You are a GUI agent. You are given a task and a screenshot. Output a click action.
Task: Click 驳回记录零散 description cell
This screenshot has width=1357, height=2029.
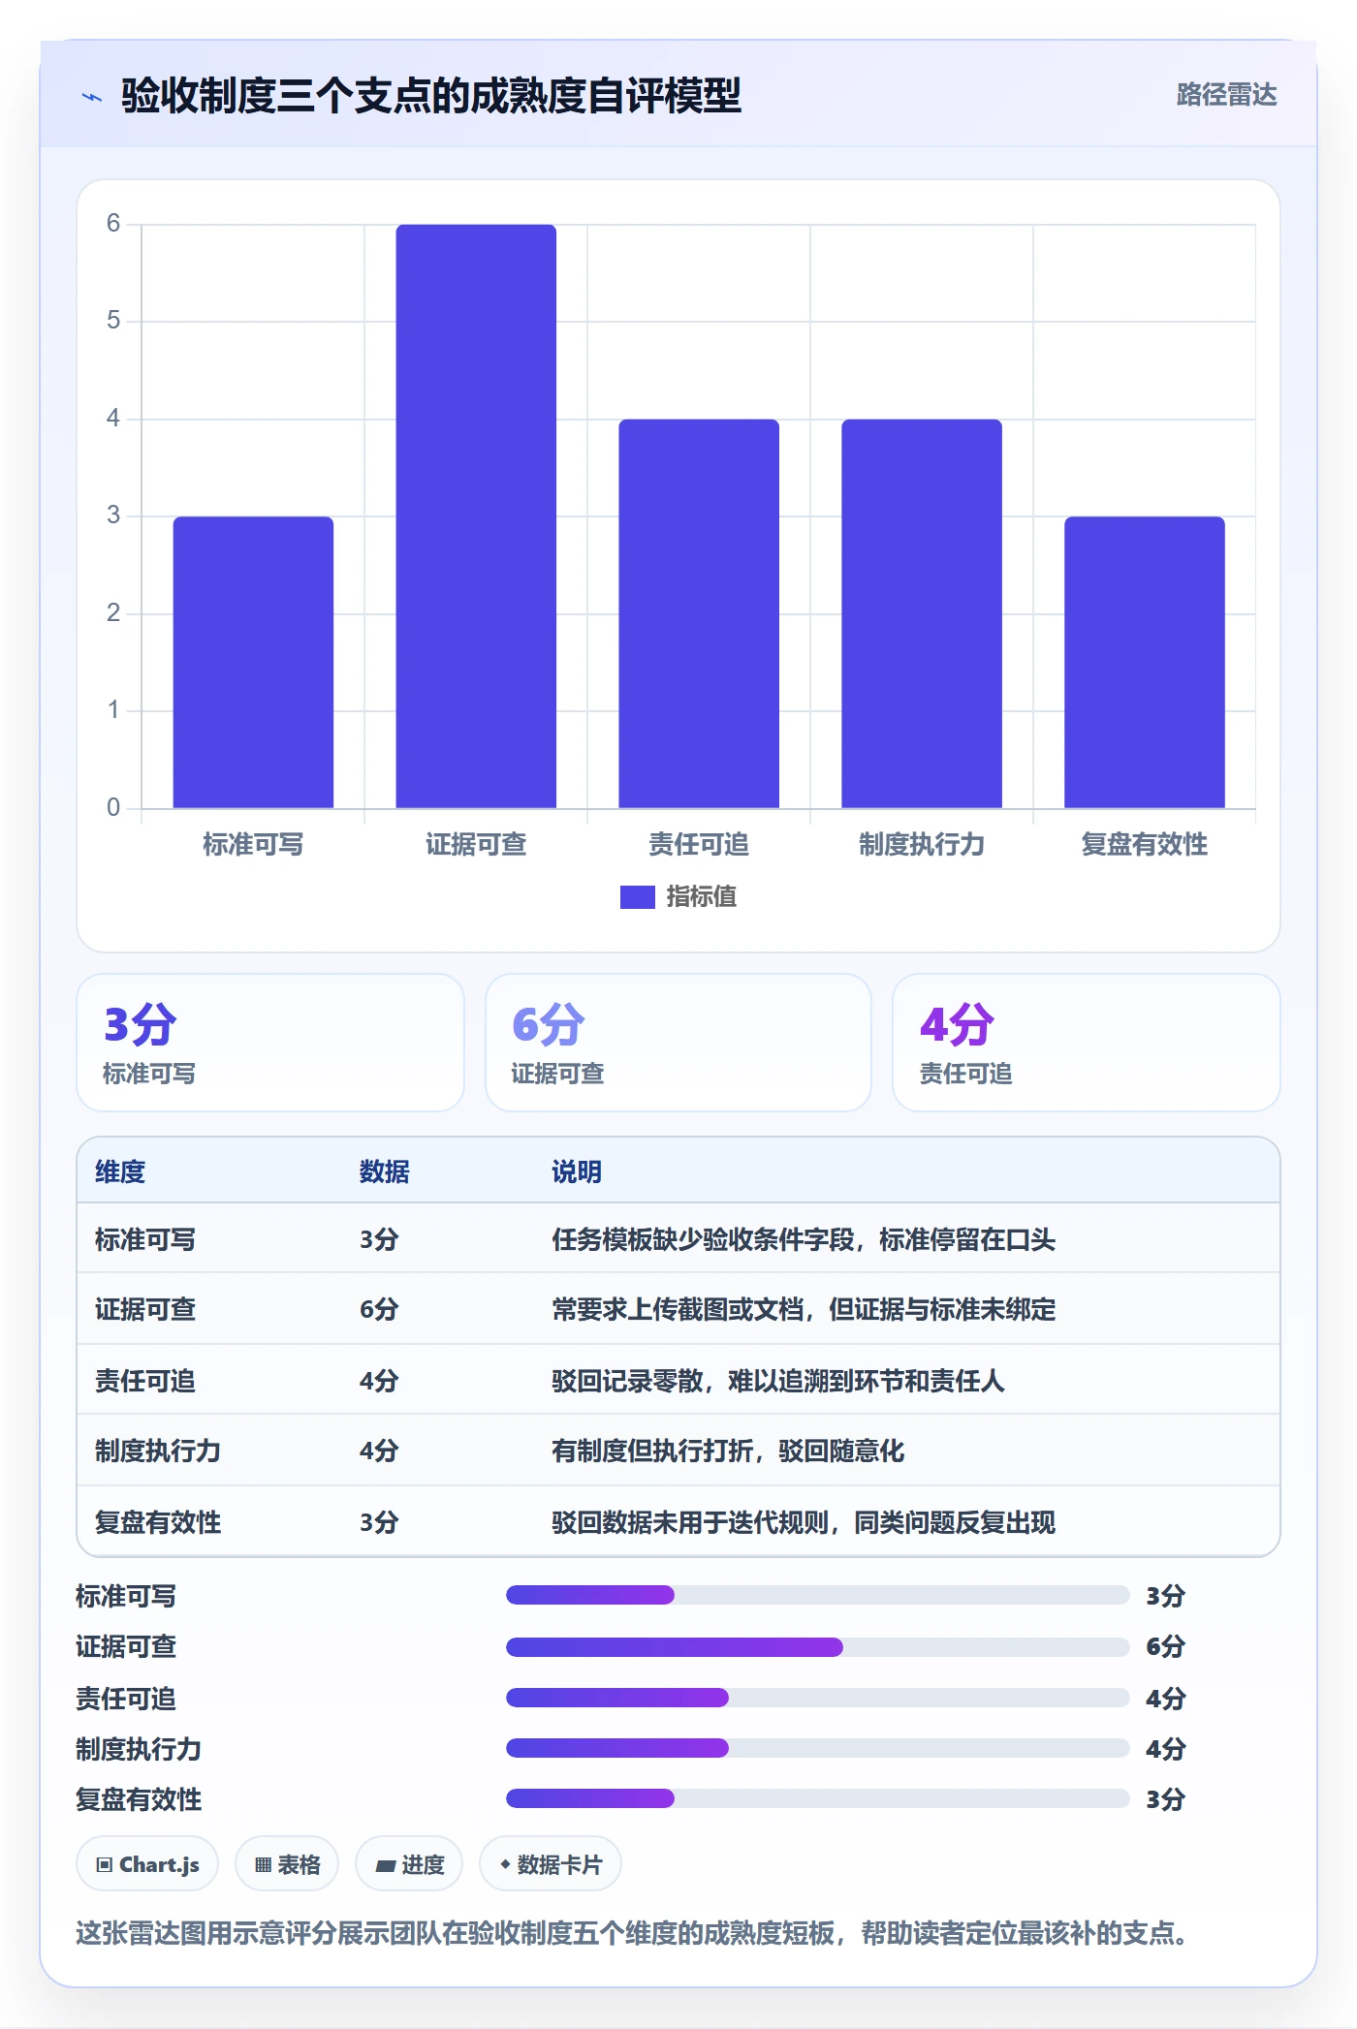(778, 1381)
